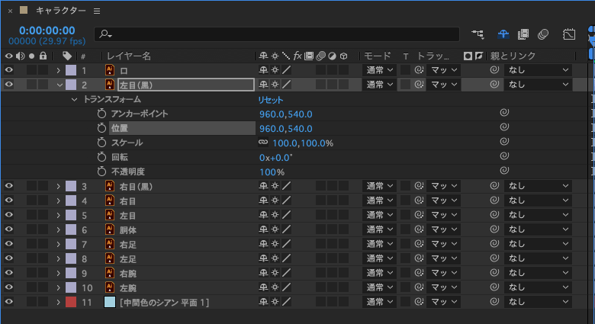Click the parent pick whip for 胴体 layer
This screenshot has height=324, width=595.
[x=494, y=229]
